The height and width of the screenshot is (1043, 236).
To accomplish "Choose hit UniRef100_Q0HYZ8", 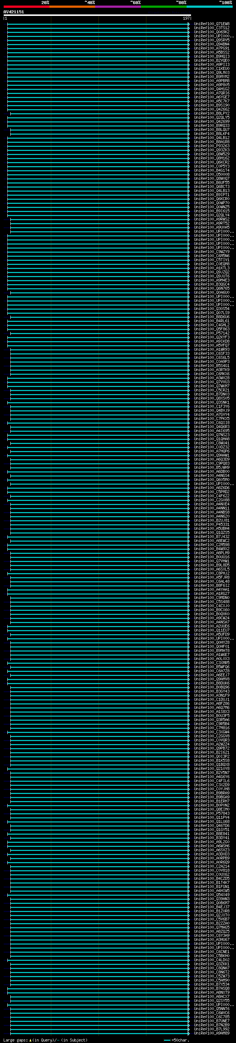I will [x=212, y=643].
